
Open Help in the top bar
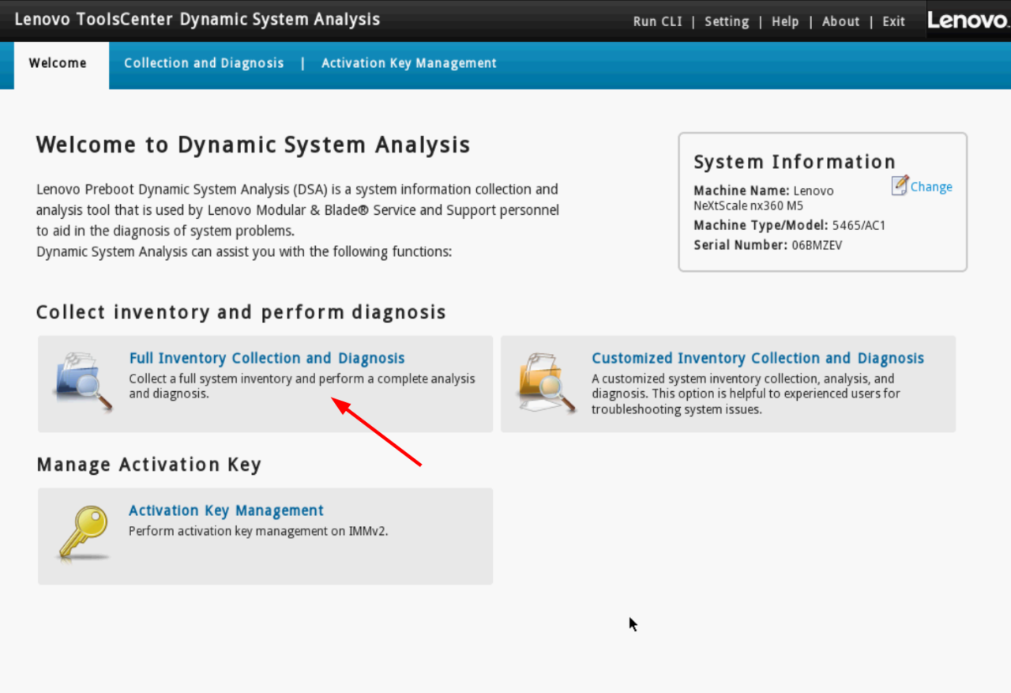pyautogui.click(x=785, y=21)
